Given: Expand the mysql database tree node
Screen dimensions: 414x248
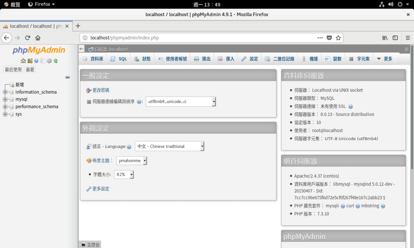Looking at the screenshot, I should tap(5, 99).
